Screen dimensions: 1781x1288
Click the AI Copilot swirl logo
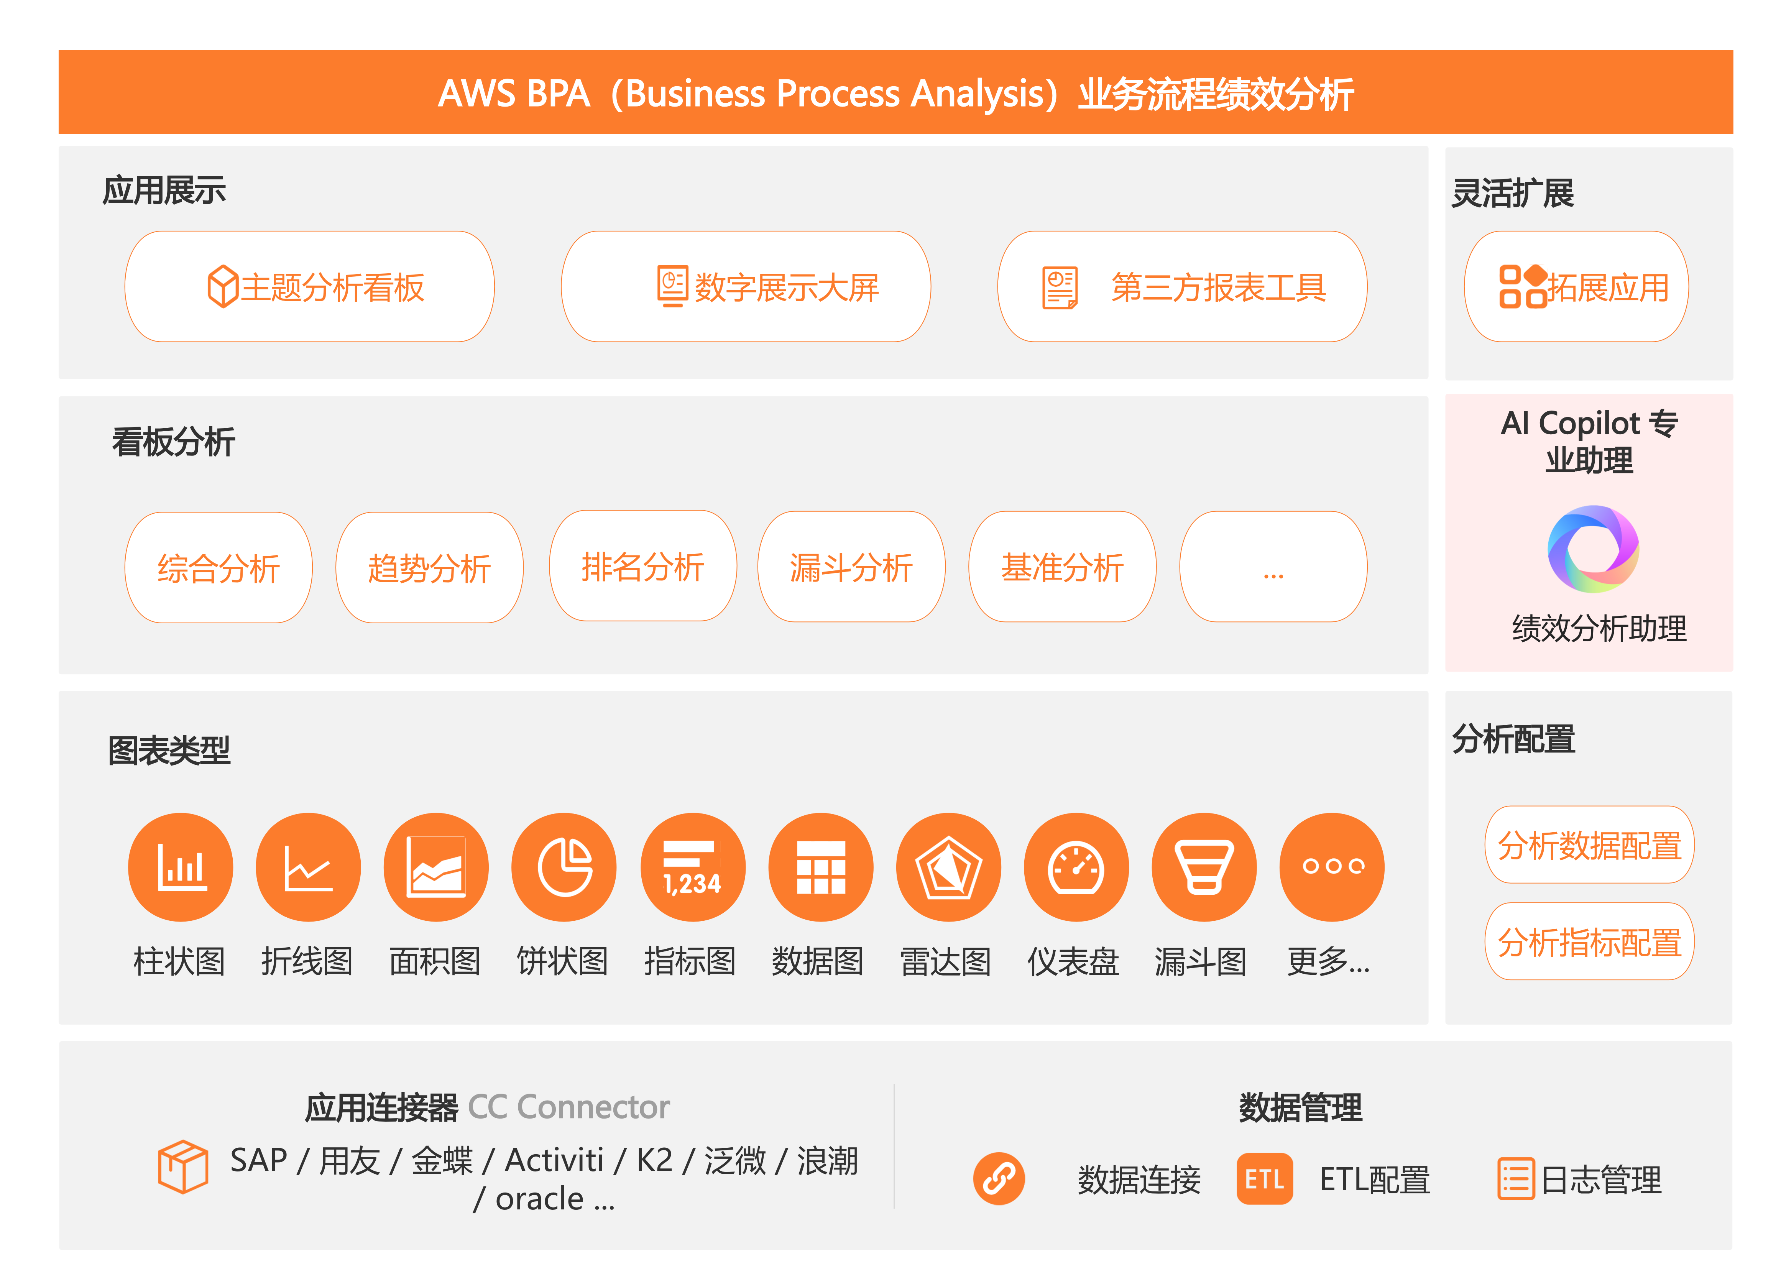click(x=1592, y=548)
